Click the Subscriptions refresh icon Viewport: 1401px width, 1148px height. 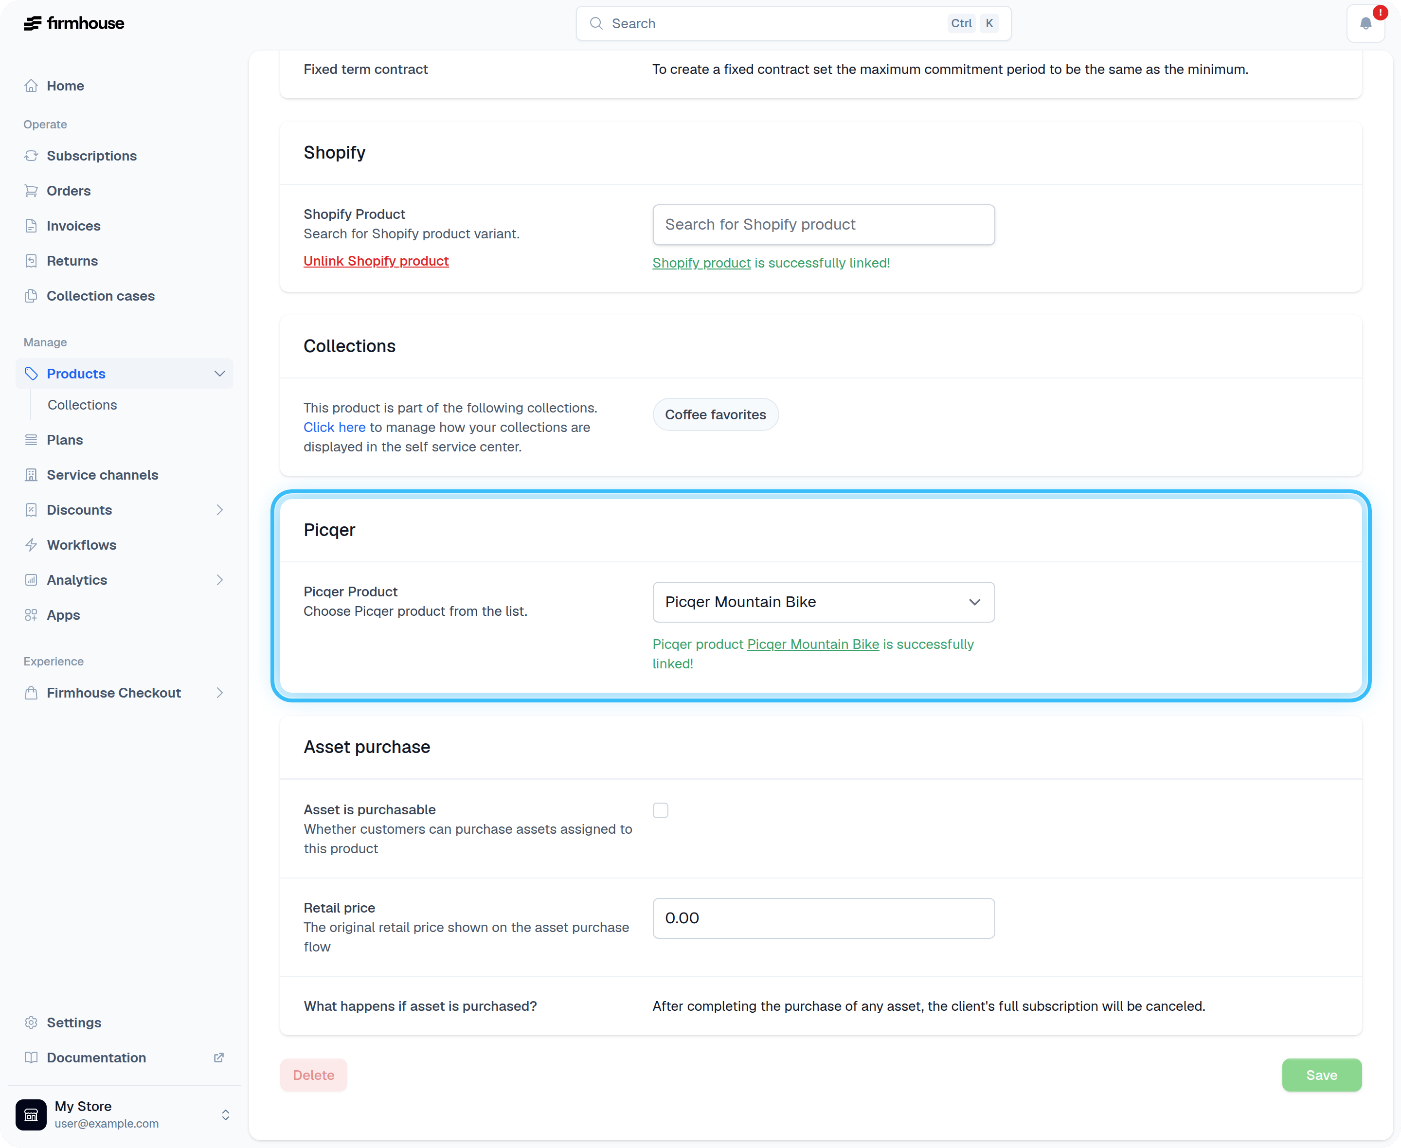tap(31, 156)
